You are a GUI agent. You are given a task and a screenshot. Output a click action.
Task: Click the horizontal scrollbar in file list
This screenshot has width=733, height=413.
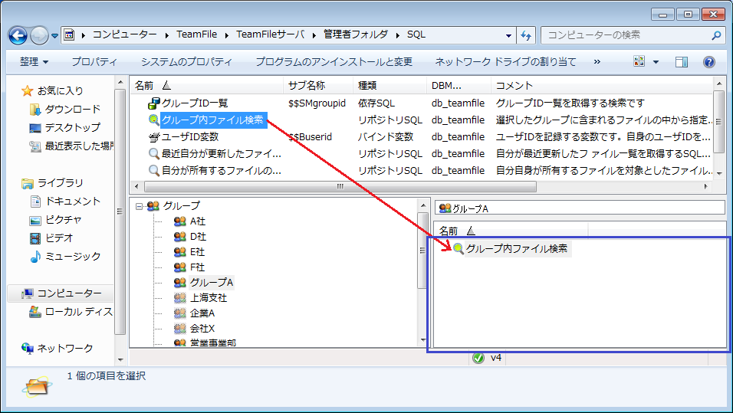pos(337,186)
